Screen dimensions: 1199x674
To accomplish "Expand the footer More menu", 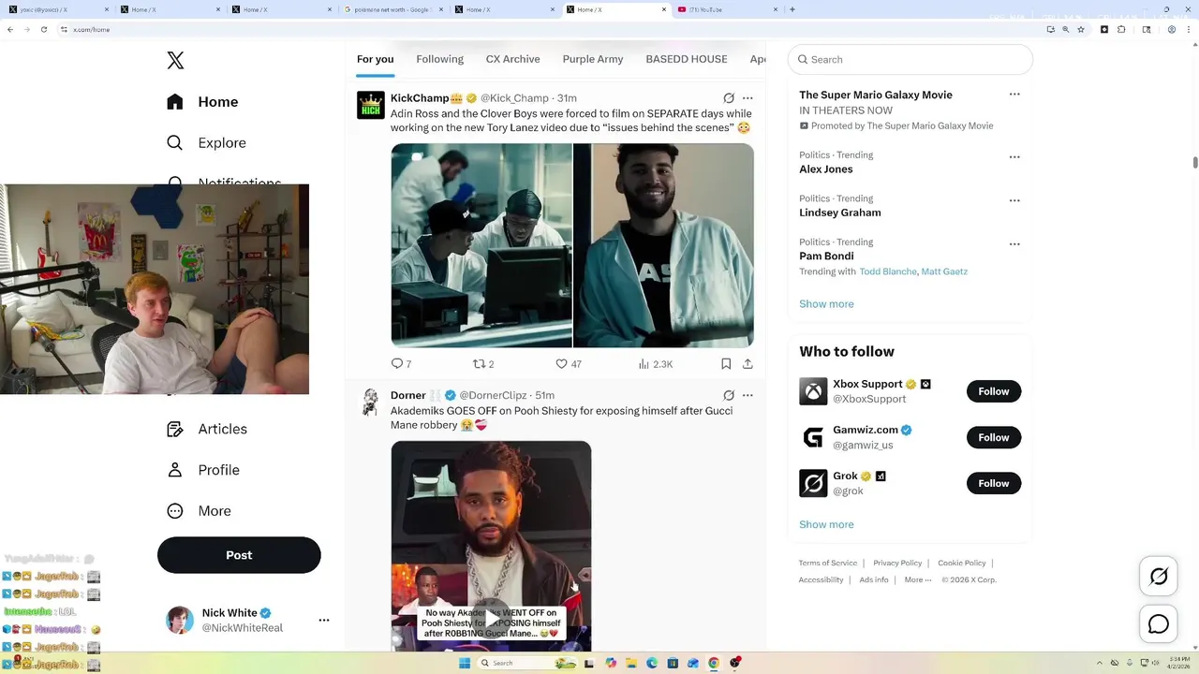I will (918, 579).
